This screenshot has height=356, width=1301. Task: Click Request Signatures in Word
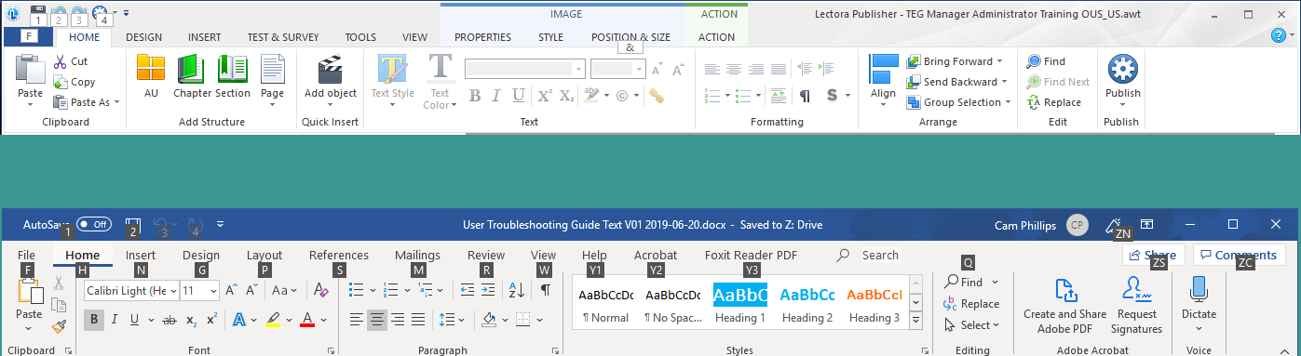tap(1136, 306)
